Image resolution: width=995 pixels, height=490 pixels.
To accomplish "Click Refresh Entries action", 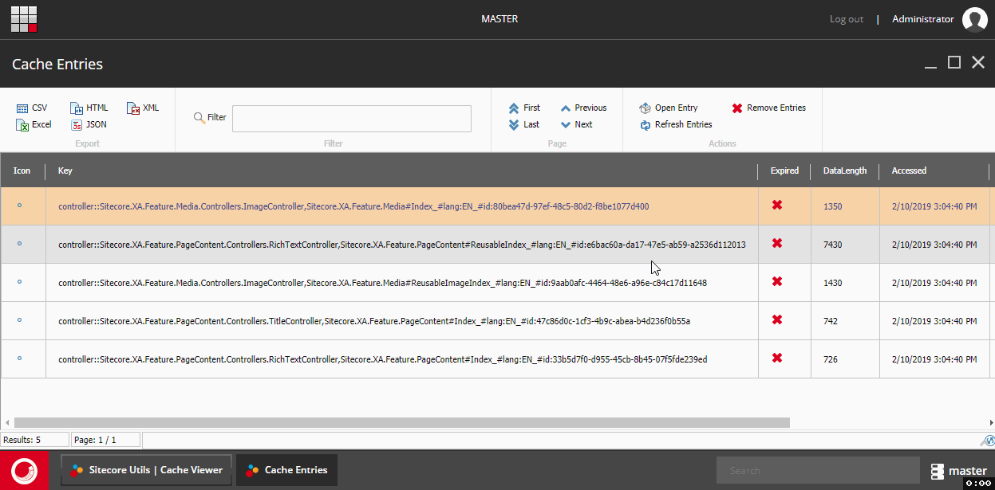I will (676, 124).
